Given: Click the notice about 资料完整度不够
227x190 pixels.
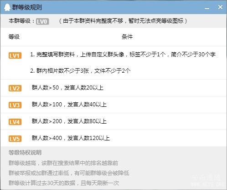Looking at the screenshot, I should point(123,21).
